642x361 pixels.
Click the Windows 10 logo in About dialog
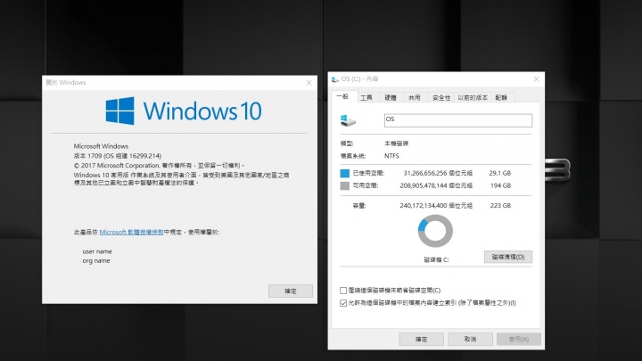(x=184, y=111)
